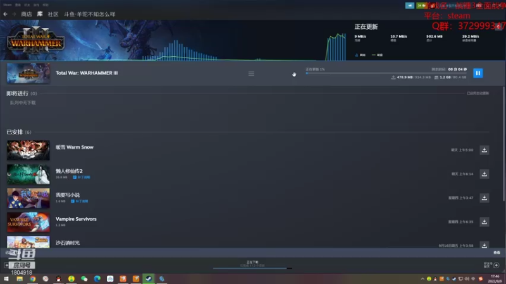This screenshot has width=506, height=284.
Task: Click the 10.7 MB/s peak speed statistic
Action: (398, 38)
